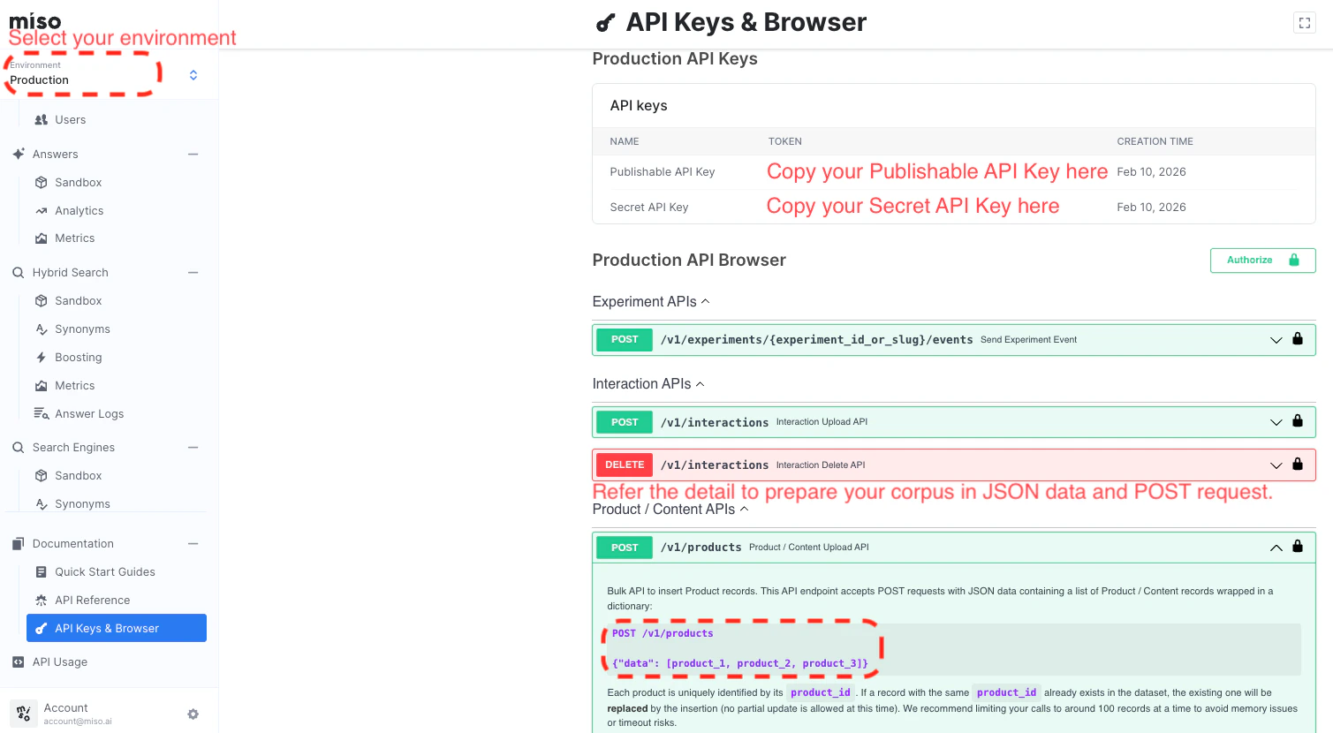Collapse the Documentation sidebar section
The width and height of the screenshot is (1333, 733).
point(193,543)
